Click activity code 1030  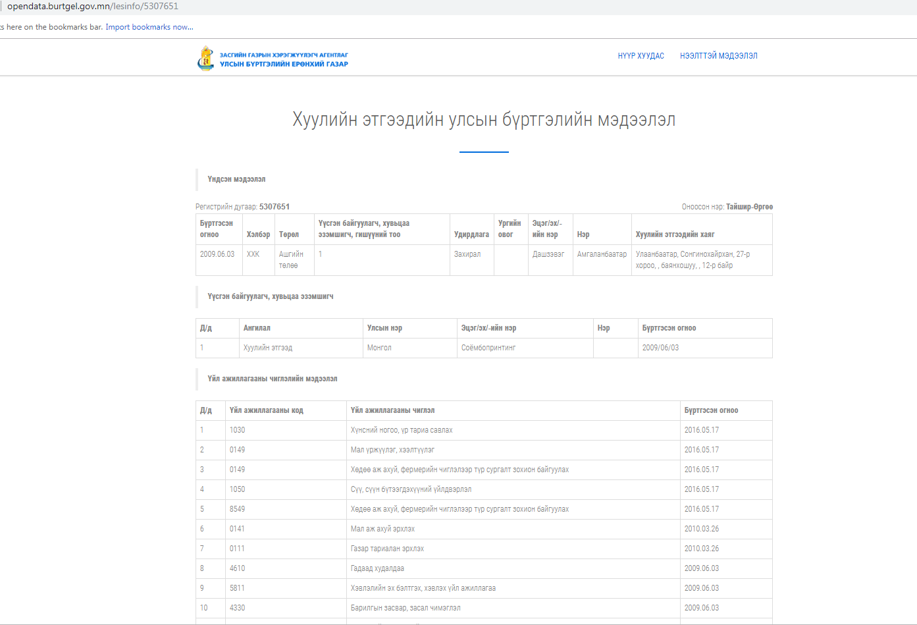[237, 430]
